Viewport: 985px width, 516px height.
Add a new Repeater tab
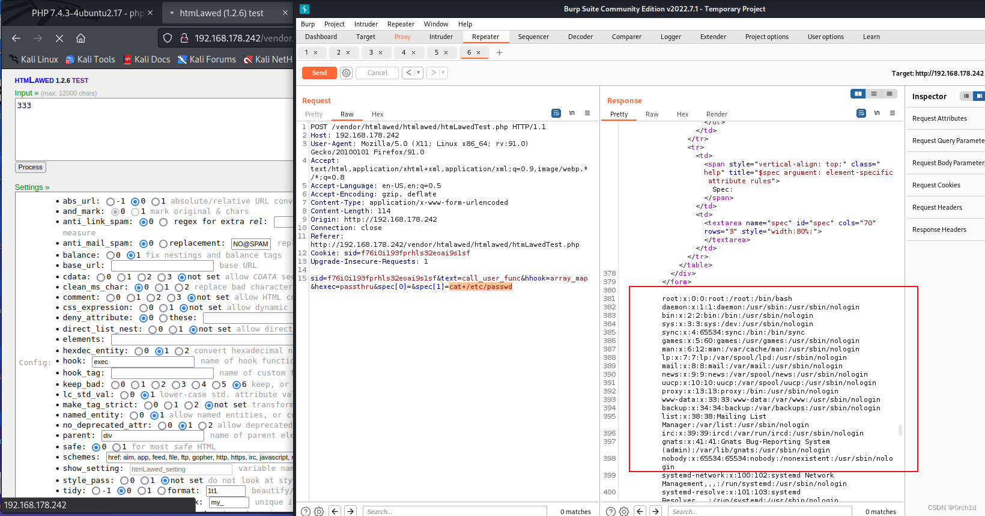499,52
